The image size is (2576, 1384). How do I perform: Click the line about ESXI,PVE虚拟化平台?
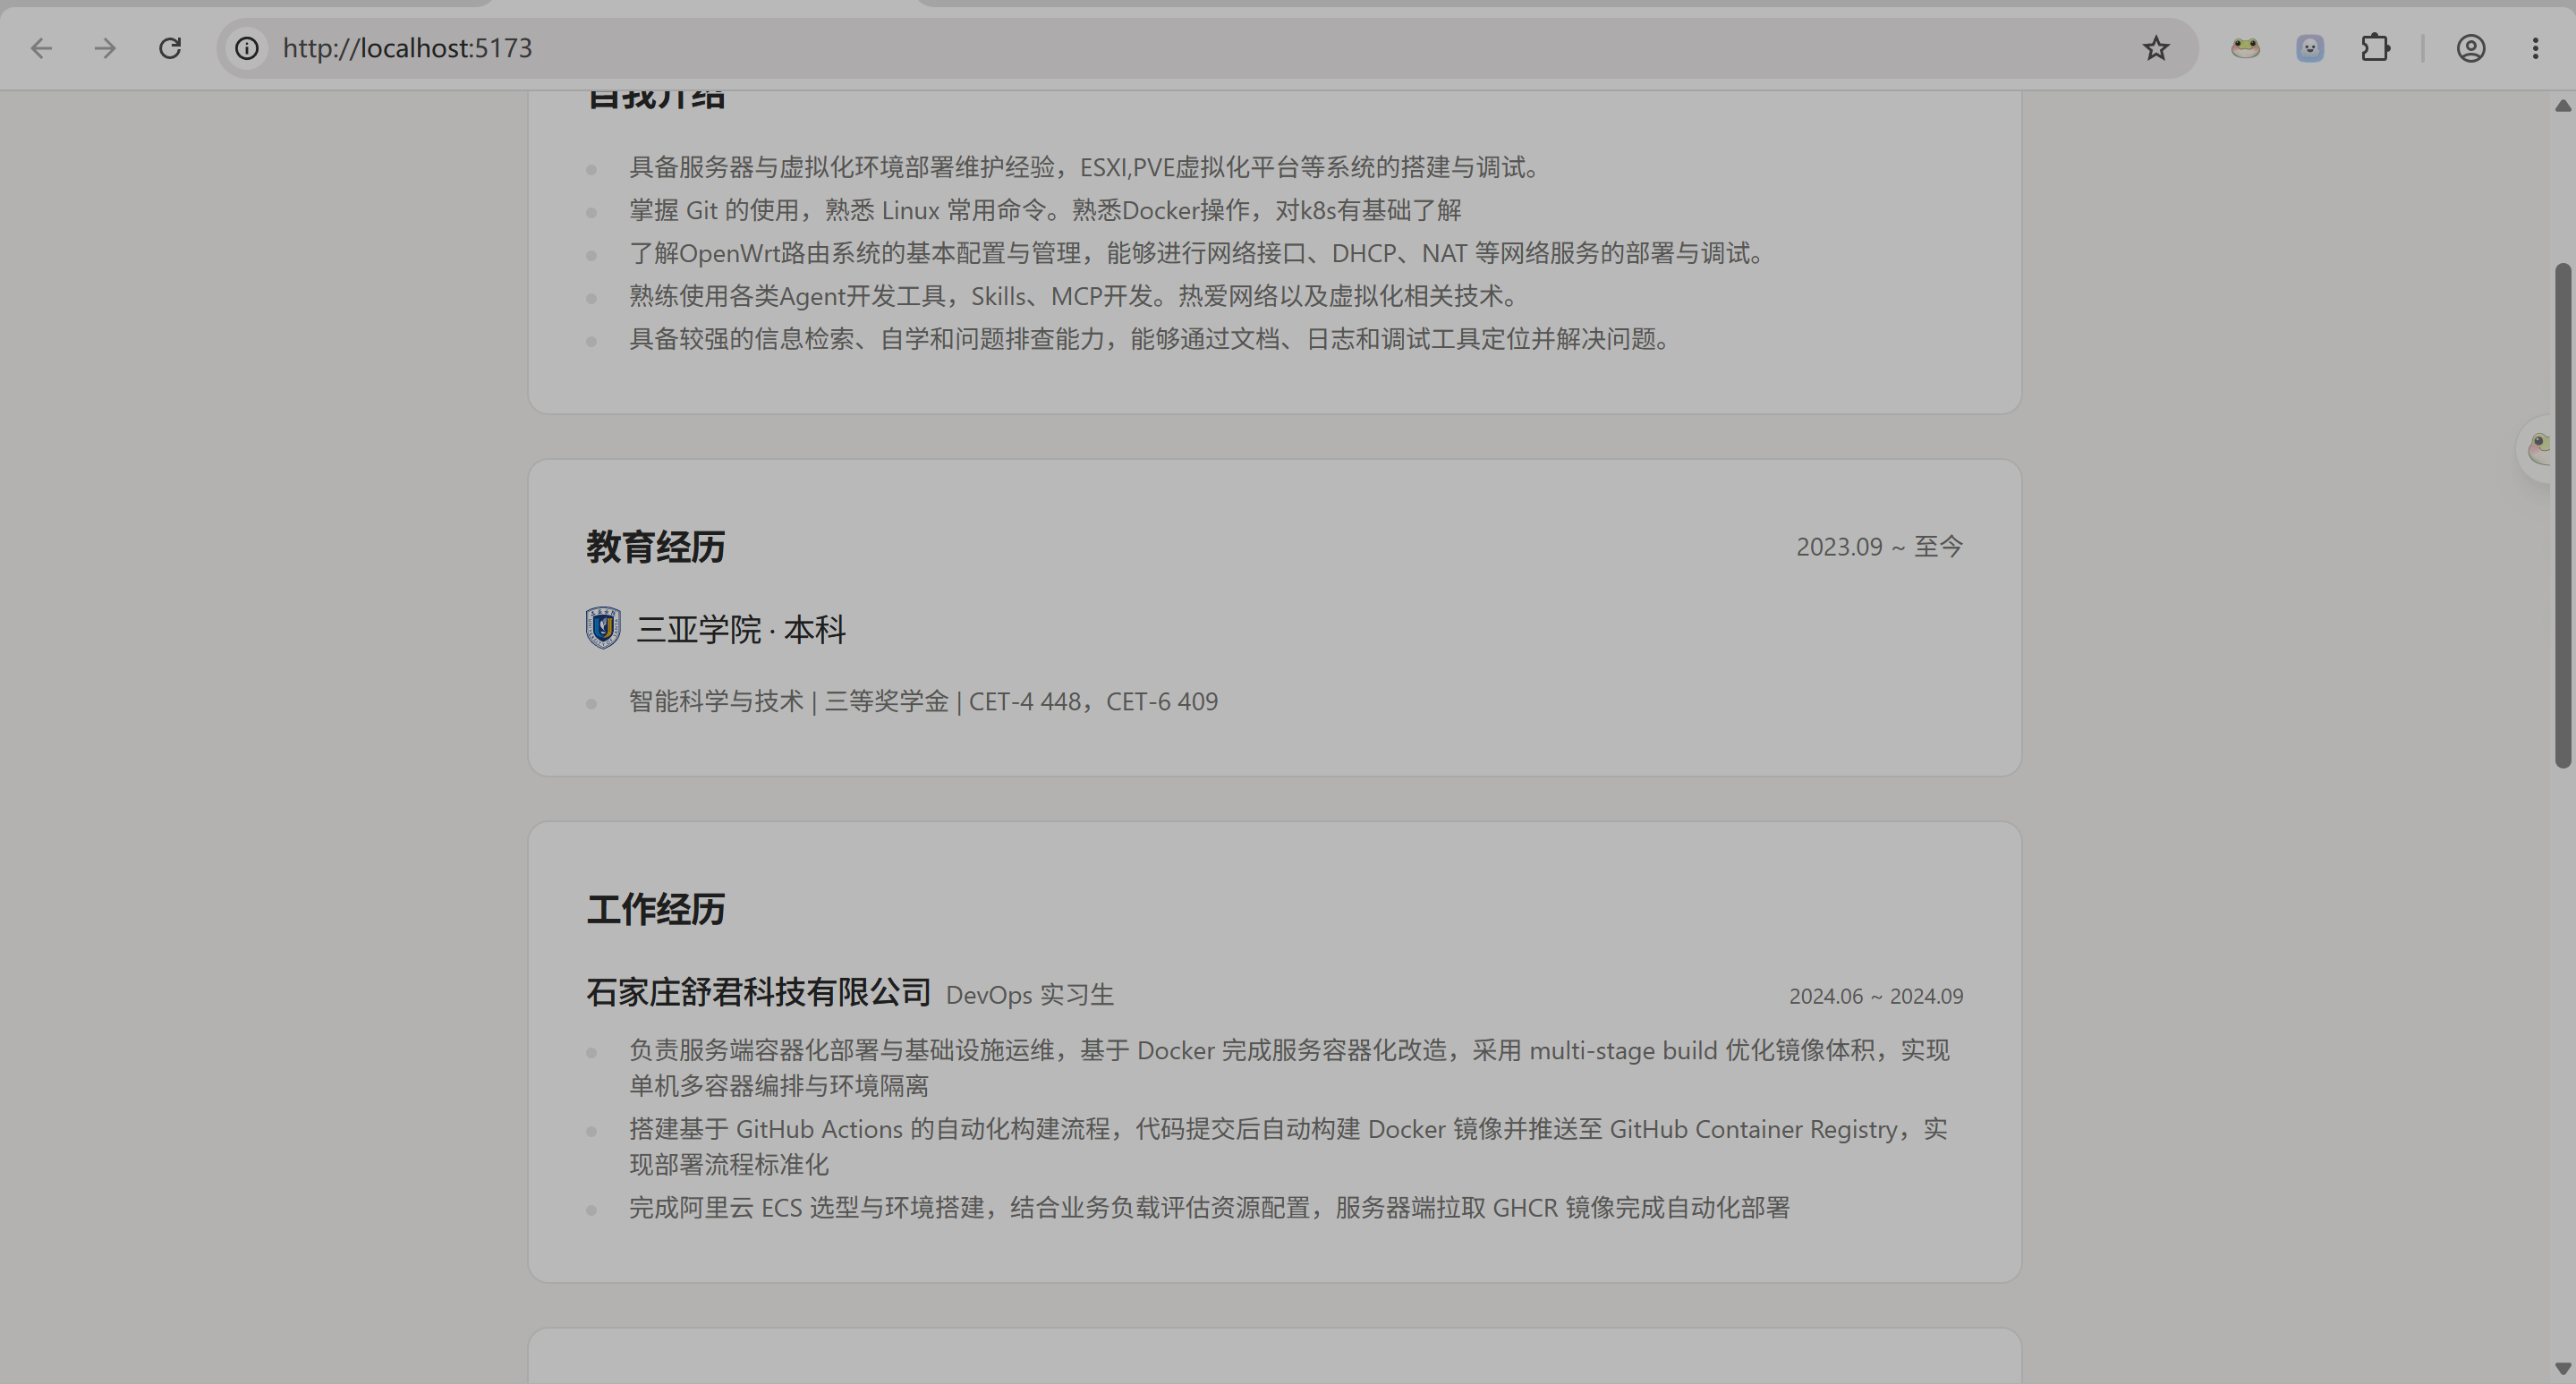(1085, 167)
